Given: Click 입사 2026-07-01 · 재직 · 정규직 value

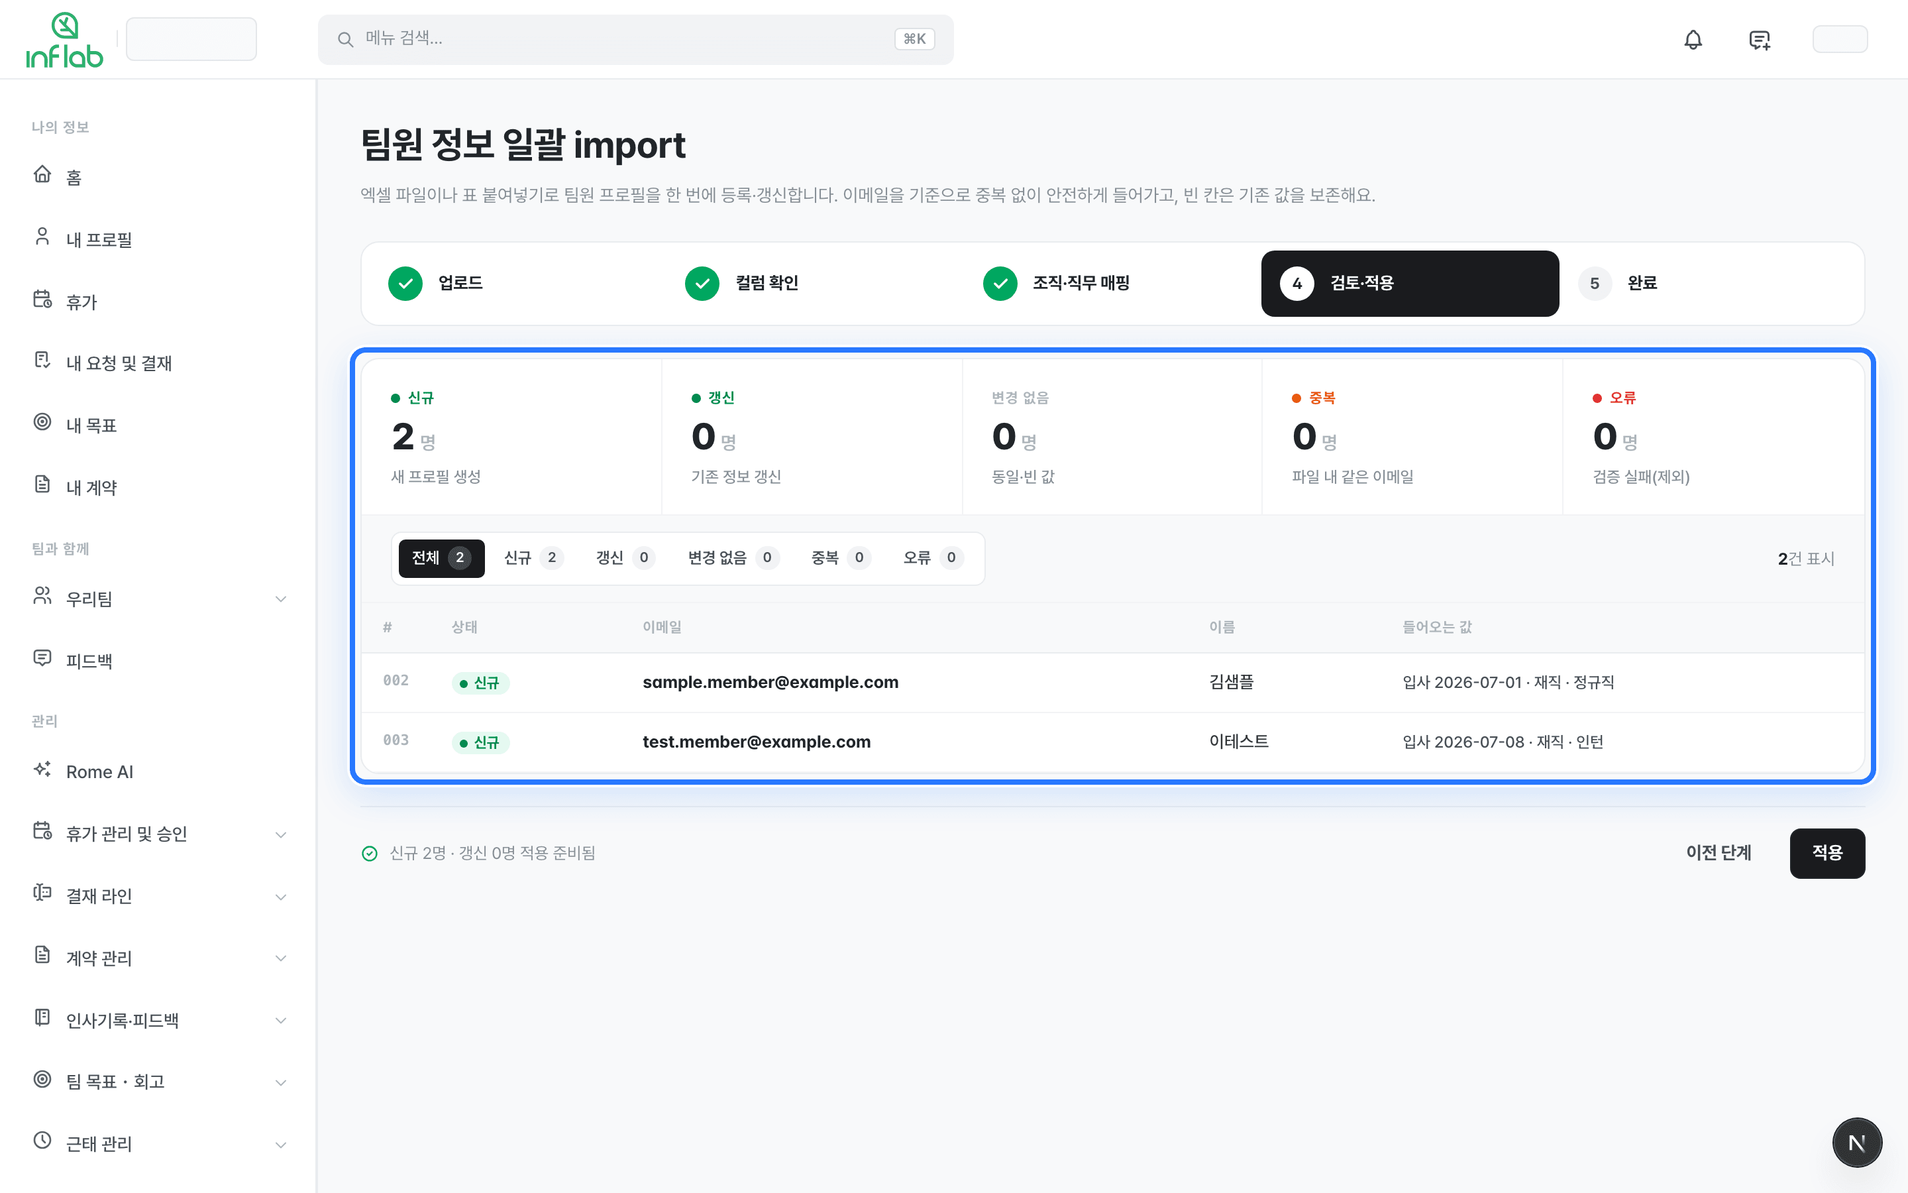Looking at the screenshot, I should tap(1509, 683).
